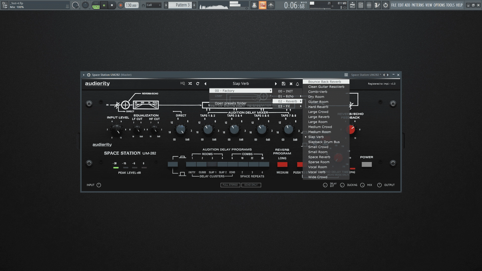Reload preset with circular arrow icon

[x=198, y=84]
